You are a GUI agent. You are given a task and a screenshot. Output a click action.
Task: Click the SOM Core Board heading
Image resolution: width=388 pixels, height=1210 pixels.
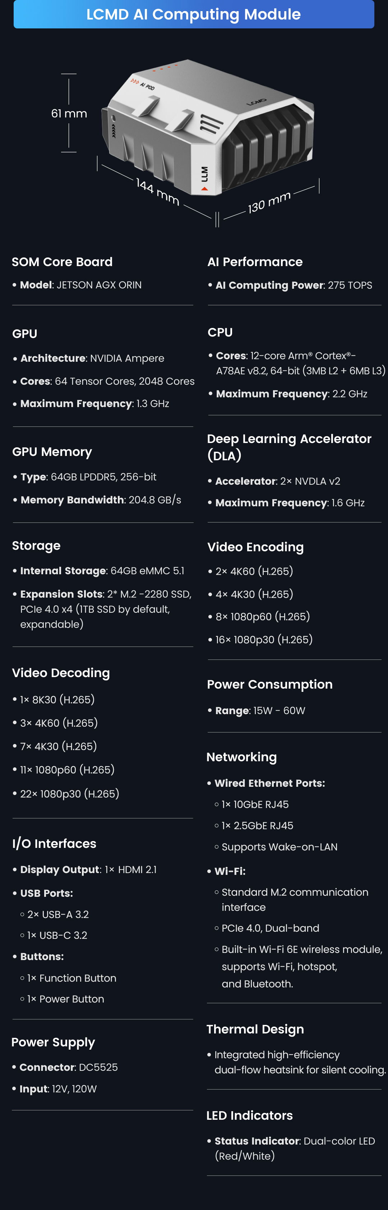[62, 262]
